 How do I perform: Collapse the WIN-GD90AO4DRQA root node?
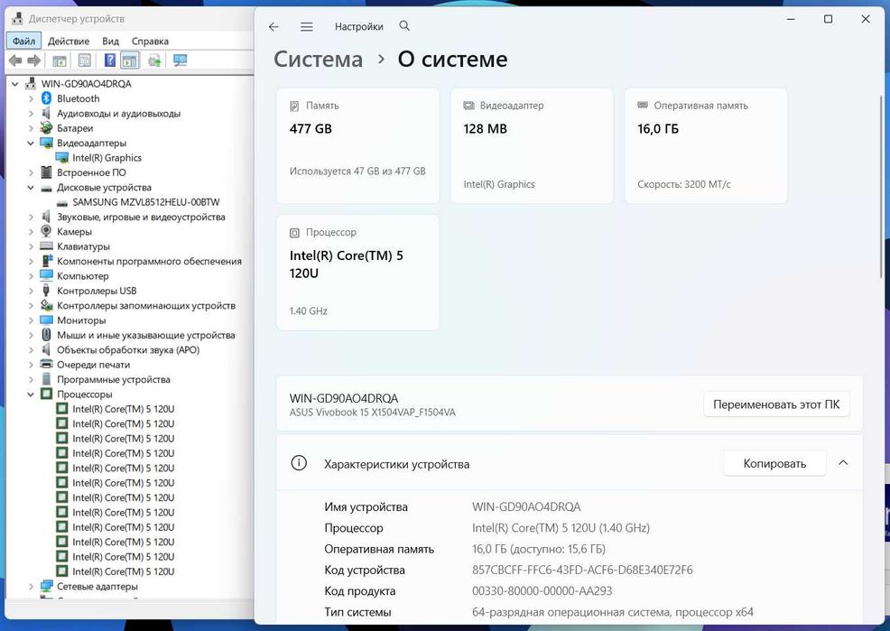(x=15, y=83)
